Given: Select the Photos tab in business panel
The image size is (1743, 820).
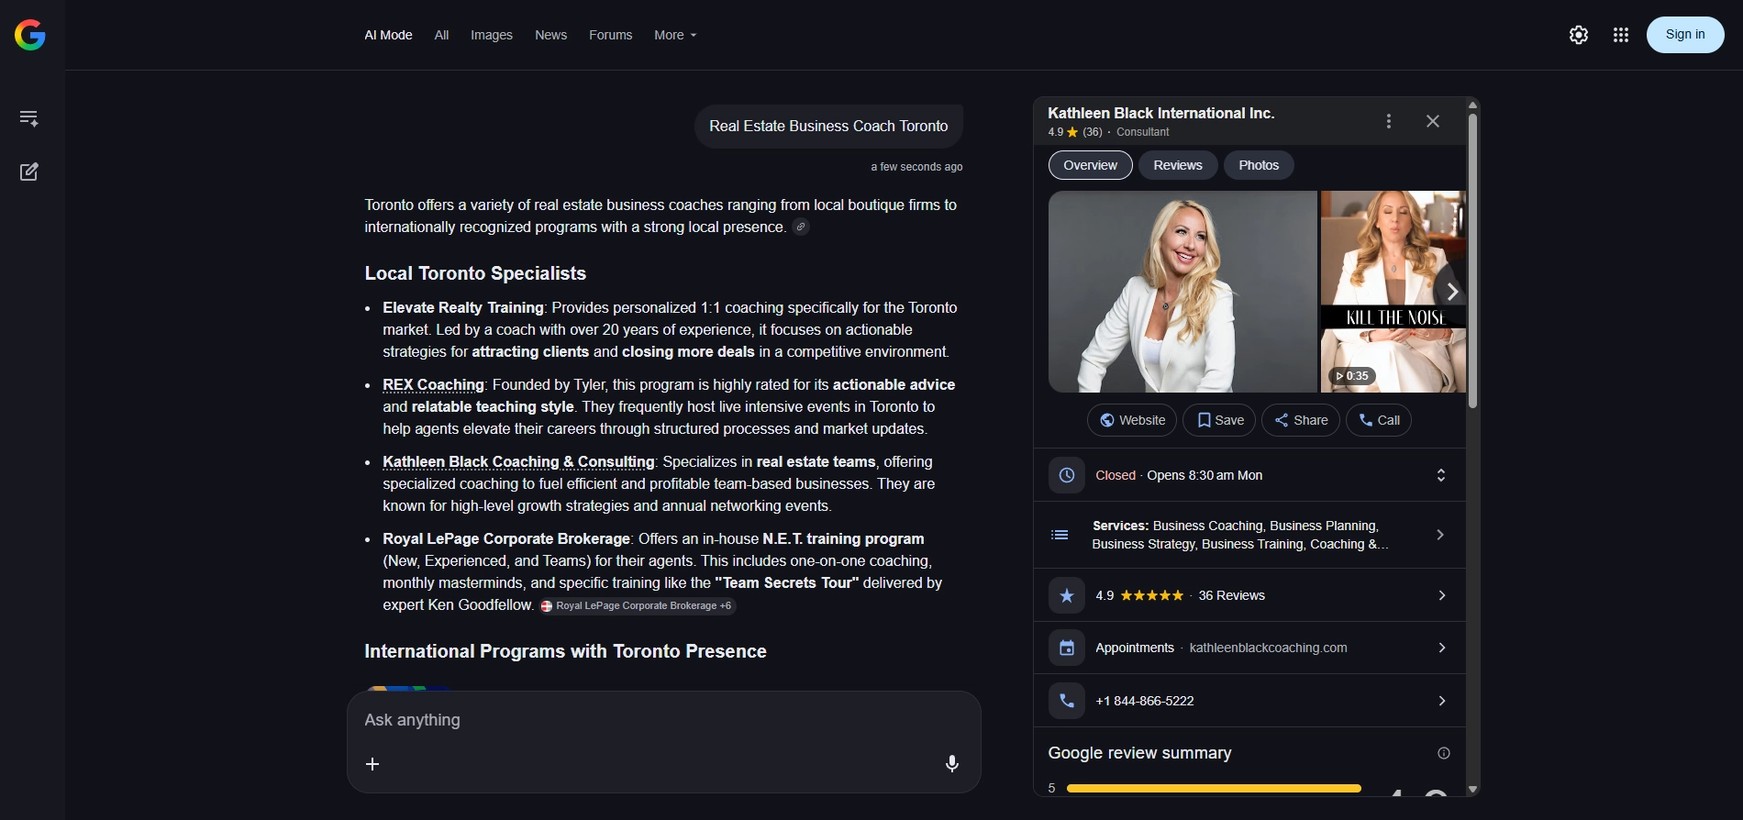Looking at the screenshot, I should [1259, 165].
